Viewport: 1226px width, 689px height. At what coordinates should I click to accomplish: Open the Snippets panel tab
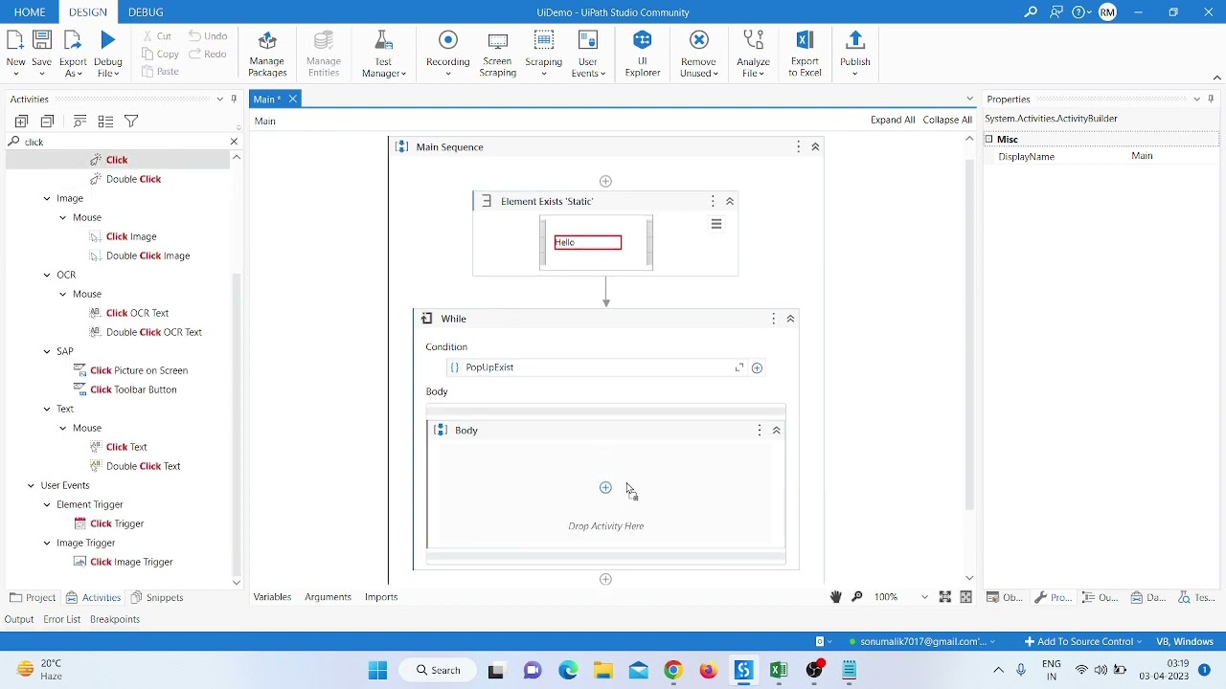pyautogui.click(x=157, y=597)
